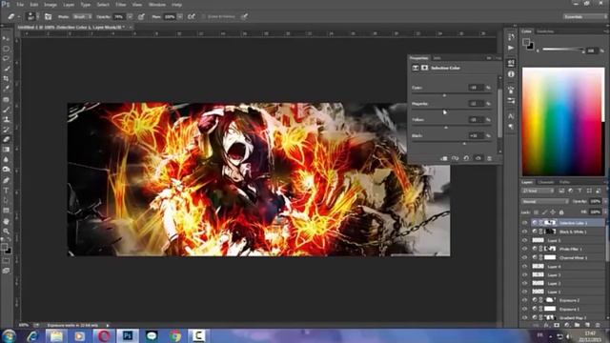Image resolution: width=610 pixels, height=343 pixels.
Task: Open the Filter menu
Action: tap(121, 5)
